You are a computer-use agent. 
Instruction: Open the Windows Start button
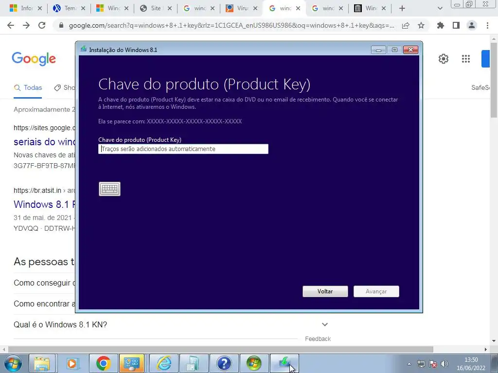13,363
